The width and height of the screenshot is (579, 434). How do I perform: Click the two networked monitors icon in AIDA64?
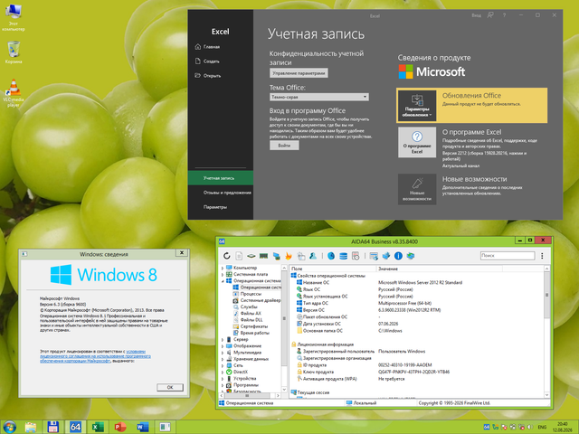tap(411, 256)
